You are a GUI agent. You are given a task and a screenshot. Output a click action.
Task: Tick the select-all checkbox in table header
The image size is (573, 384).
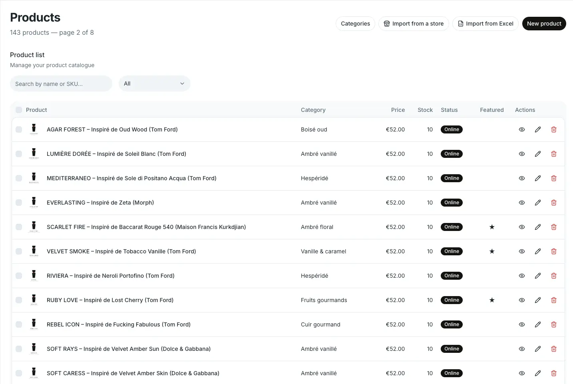point(19,110)
